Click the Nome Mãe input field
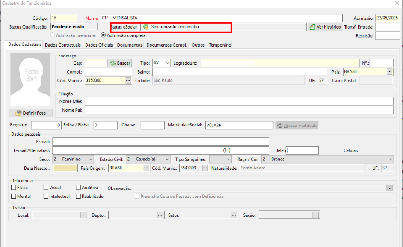403x247 pixels. [x=239, y=101]
